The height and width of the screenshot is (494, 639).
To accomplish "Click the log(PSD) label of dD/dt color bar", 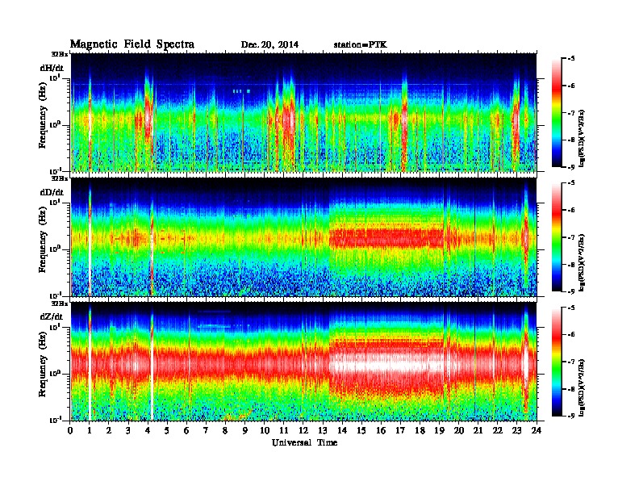I will [582, 263].
